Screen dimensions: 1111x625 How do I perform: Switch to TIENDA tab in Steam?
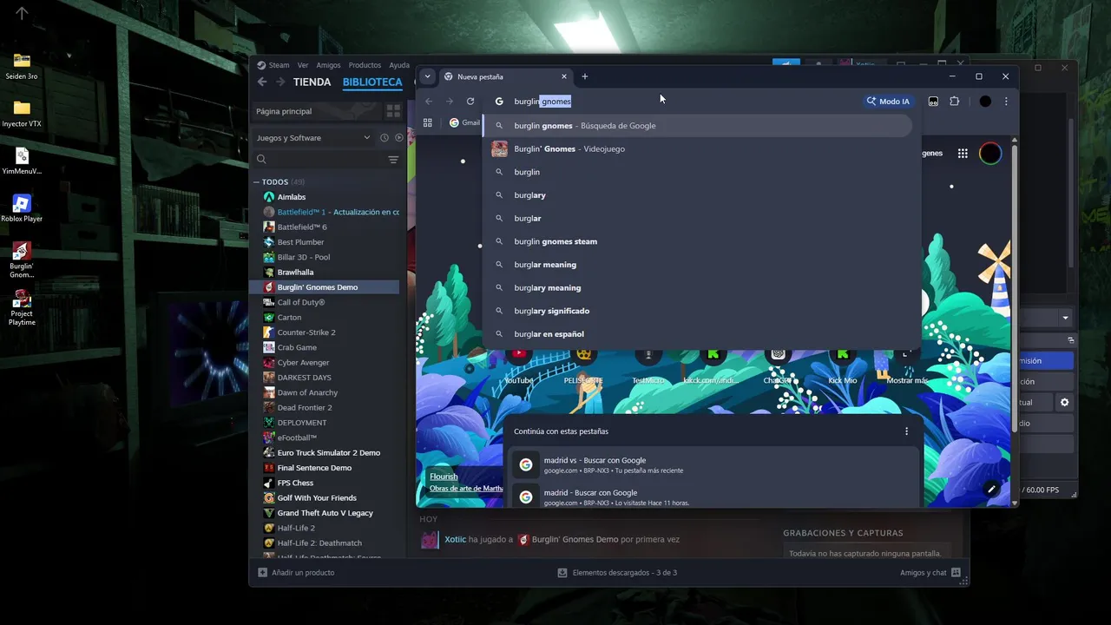pyautogui.click(x=312, y=82)
